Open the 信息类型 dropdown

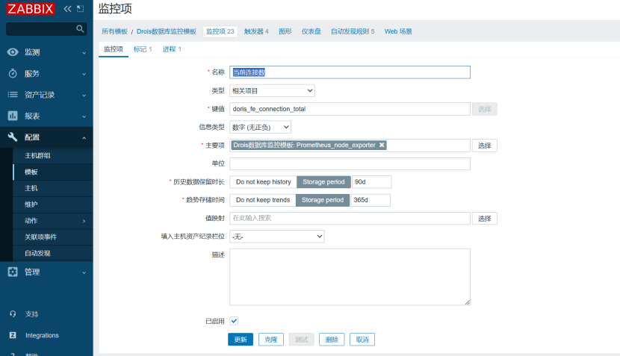click(x=260, y=127)
